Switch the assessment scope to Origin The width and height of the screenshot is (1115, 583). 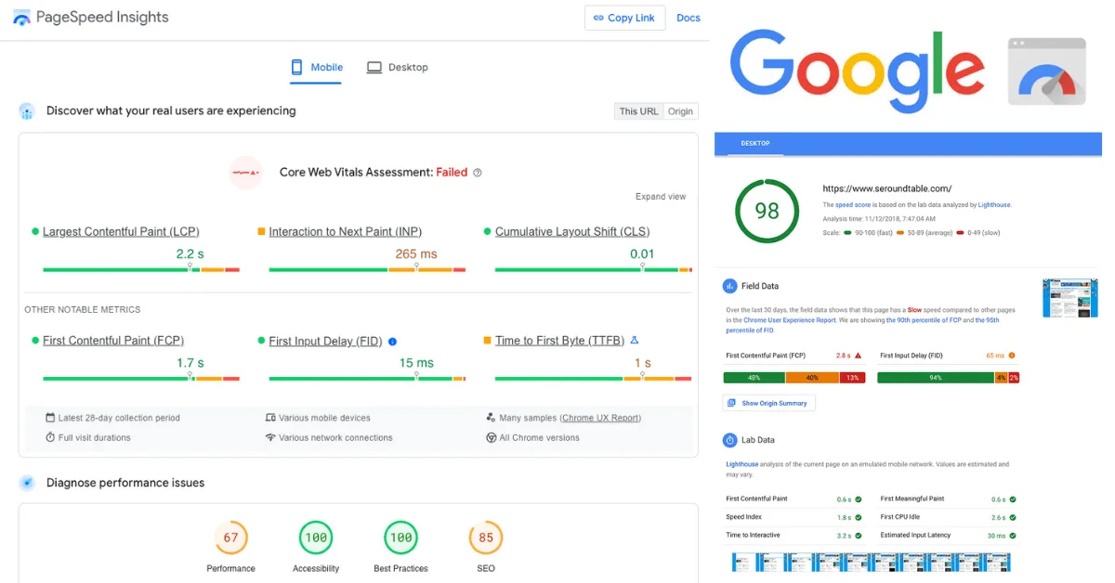(680, 110)
